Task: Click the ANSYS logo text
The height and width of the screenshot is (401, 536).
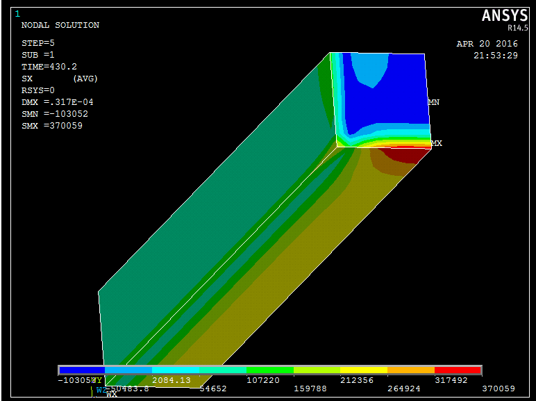Action: [x=505, y=16]
